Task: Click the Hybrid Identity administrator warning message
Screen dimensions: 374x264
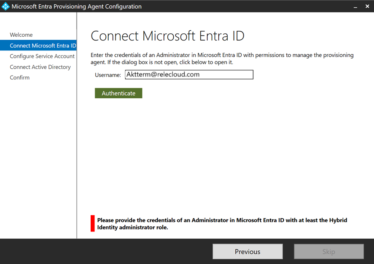Action: (x=222, y=224)
